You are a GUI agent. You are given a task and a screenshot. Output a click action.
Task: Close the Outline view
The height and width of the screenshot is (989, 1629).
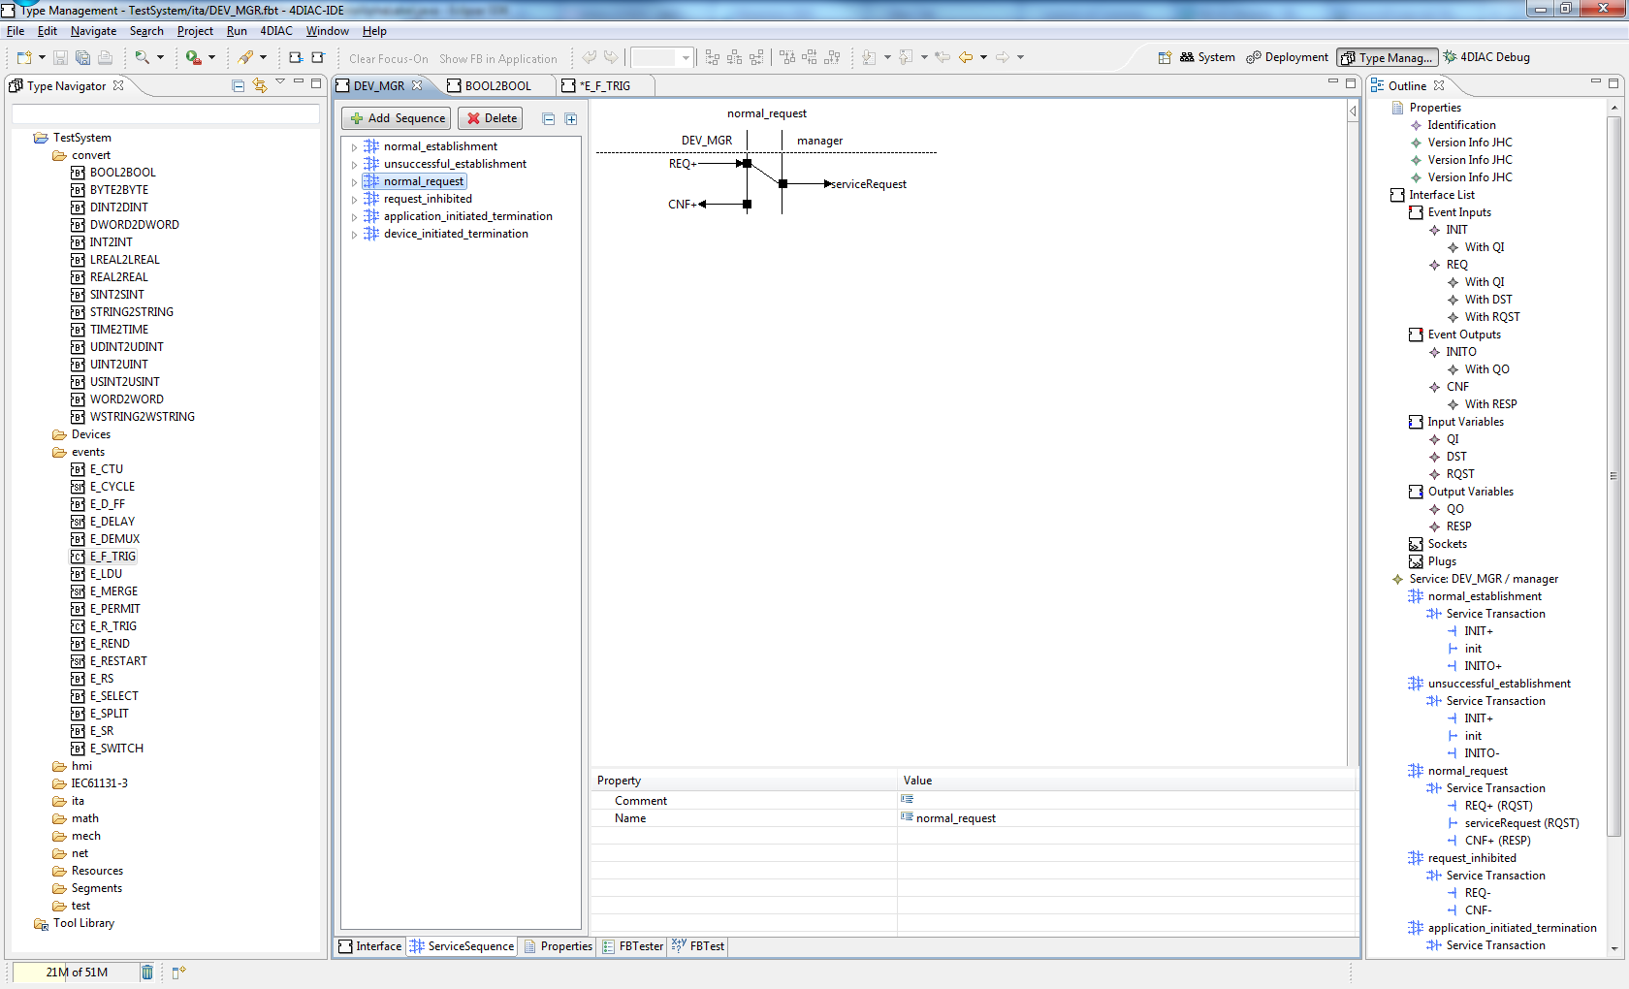click(1439, 85)
